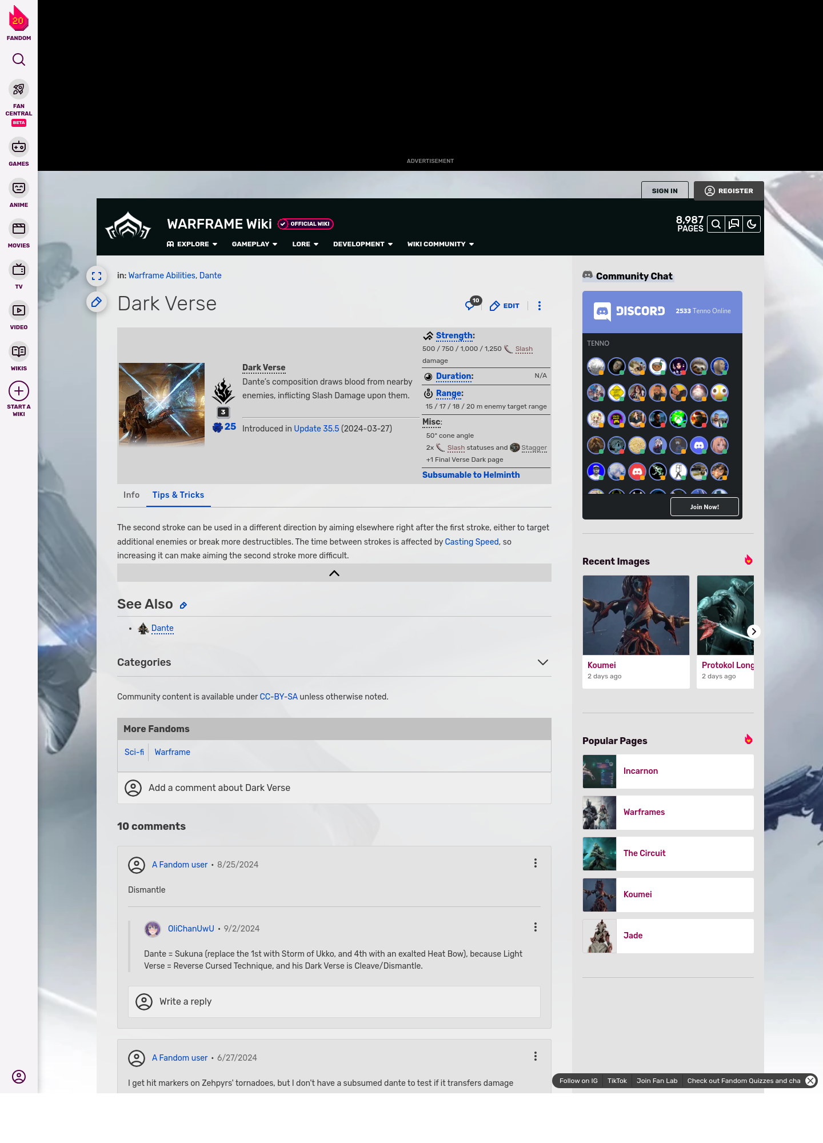Click the Register button

(729, 191)
